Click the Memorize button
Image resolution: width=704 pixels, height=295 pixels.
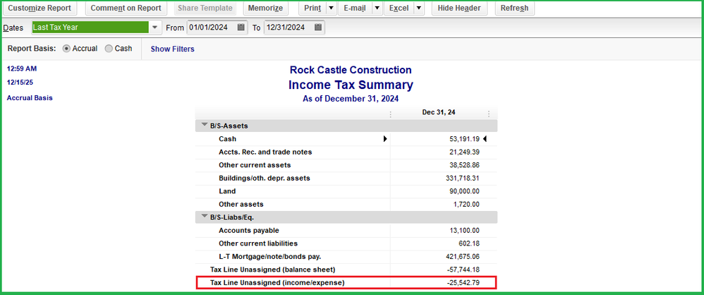265,8
